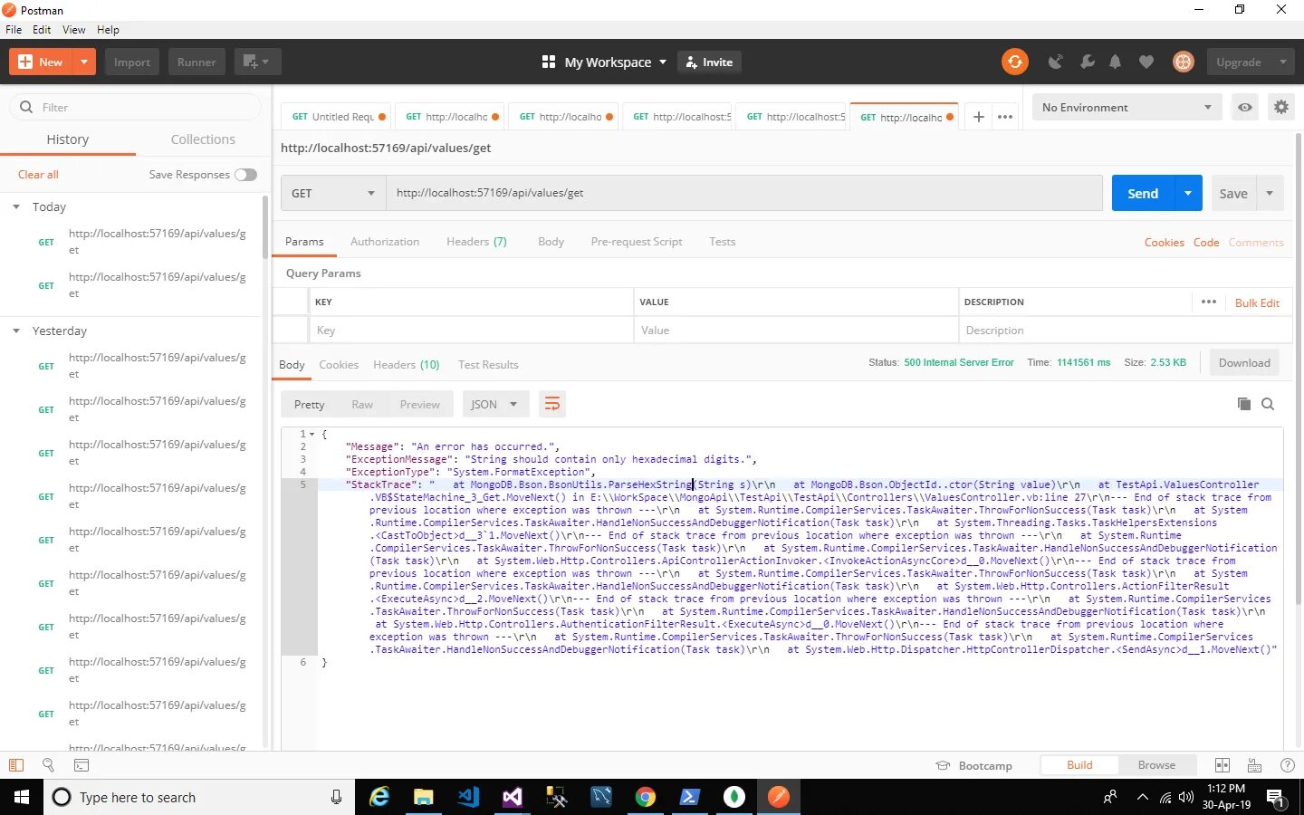The width and height of the screenshot is (1304, 815).
Task: Open keyboard shortcuts icon in status bar
Action: coord(1254,765)
